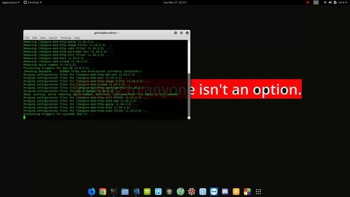This screenshot has width=350, height=197.
Task: Open the network status indicator in top bar
Action: point(325,2)
